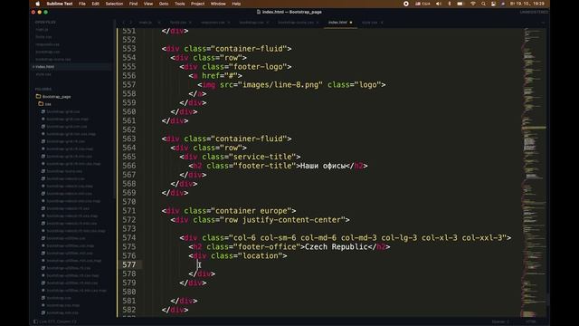Click the minimap on the right
Image resolution: width=579 pixels, height=326 pixels.
[x=534, y=172]
